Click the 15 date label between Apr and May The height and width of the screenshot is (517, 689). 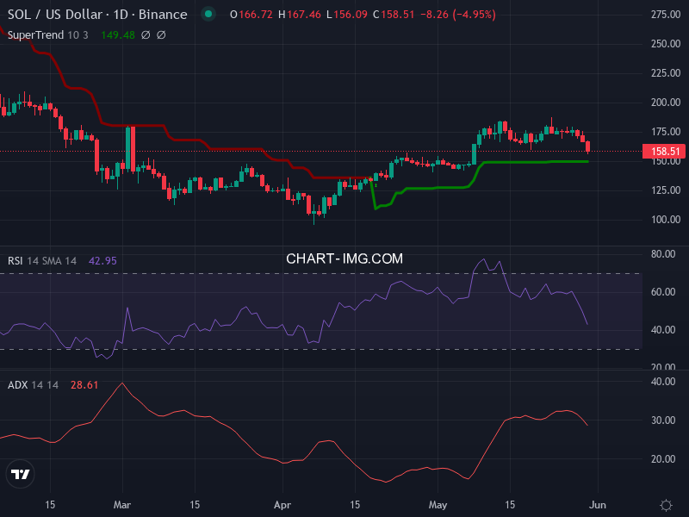pos(355,505)
